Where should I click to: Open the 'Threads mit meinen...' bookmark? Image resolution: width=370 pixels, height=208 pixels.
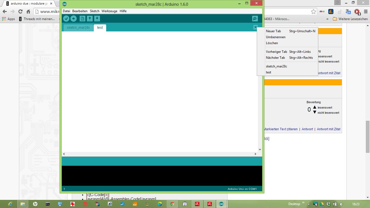coord(37,19)
